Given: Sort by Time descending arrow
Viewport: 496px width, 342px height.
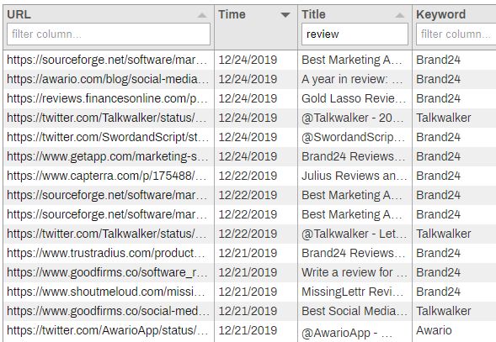Looking at the screenshot, I should click(x=285, y=15).
